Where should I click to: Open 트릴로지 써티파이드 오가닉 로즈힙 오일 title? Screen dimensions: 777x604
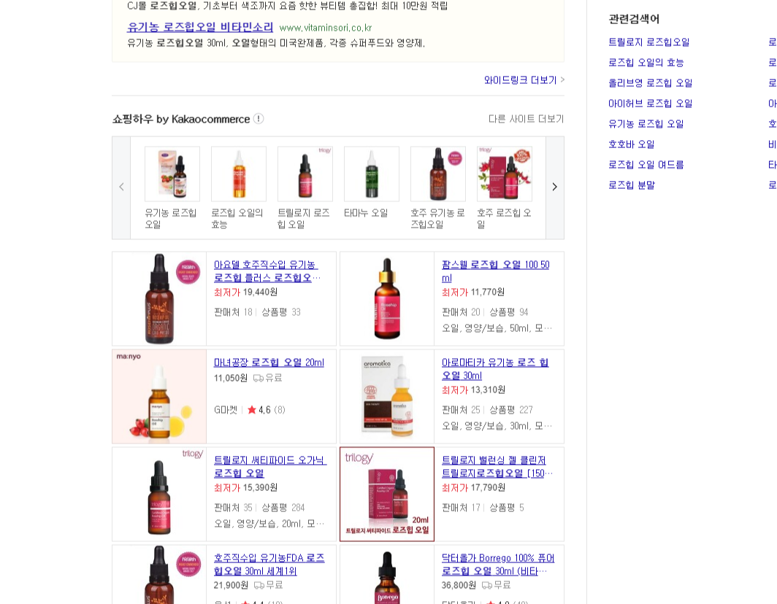coord(270,466)
